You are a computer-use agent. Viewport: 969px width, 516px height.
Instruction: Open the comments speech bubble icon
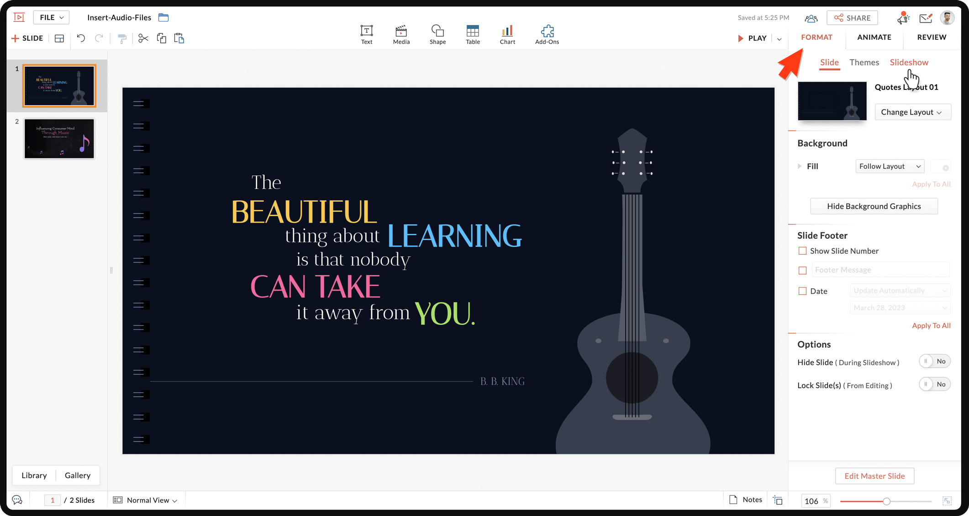(17, 500)
